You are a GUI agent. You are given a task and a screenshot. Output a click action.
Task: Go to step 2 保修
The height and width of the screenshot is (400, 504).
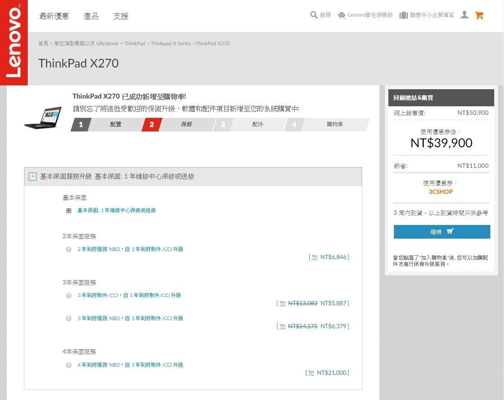(177, 124)
